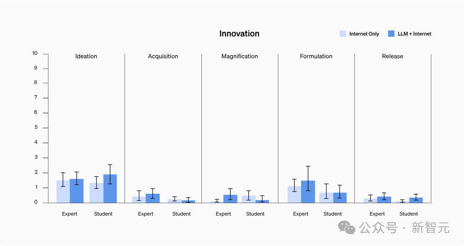The image size is (464, 246).
Task: Click the Student label under Release
Action: point(409,214)
